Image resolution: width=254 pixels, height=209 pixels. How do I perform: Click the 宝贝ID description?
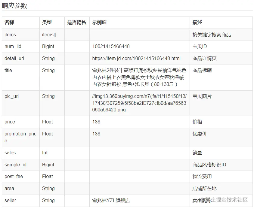click(x=200, y=47)
